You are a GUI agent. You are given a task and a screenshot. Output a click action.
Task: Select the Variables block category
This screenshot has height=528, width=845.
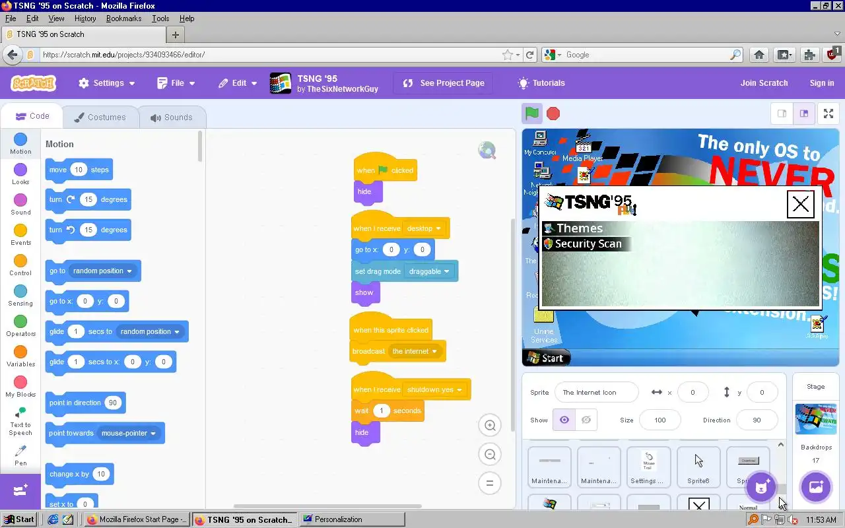pyautogui.click(x=20, y=356)
